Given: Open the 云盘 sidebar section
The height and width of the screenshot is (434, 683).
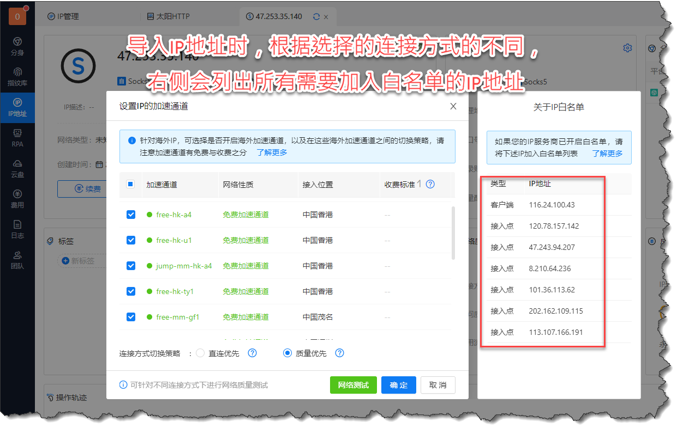Looking at the screenshot, I should 17,169.
